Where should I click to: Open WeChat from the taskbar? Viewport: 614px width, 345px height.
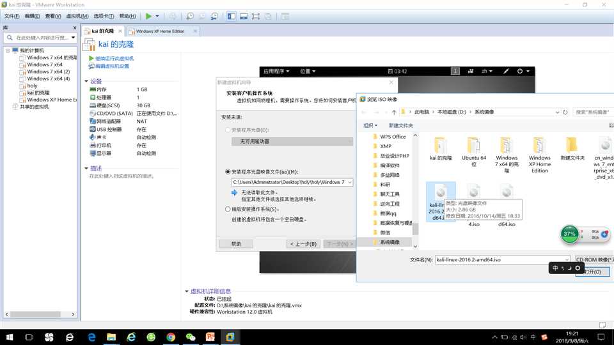coord(191,337)
